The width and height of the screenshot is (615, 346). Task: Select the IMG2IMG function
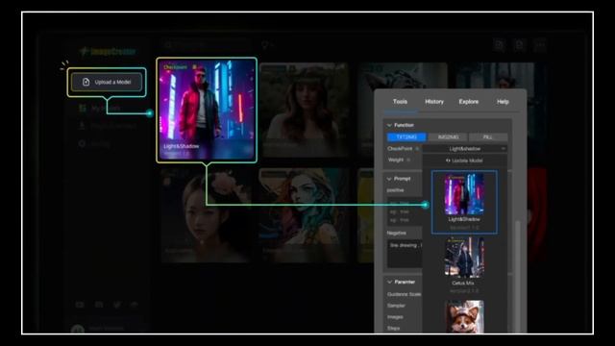click(448, 136)
